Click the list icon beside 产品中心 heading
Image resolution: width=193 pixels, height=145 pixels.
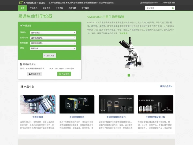(22, 86)
